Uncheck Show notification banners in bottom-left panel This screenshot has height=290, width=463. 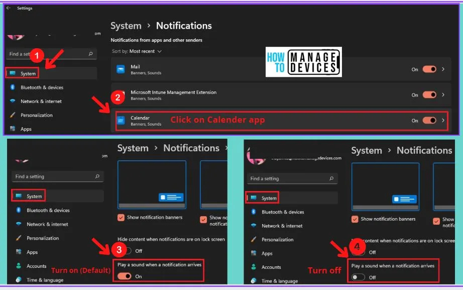pyautogui.click(x=121, y=218)
